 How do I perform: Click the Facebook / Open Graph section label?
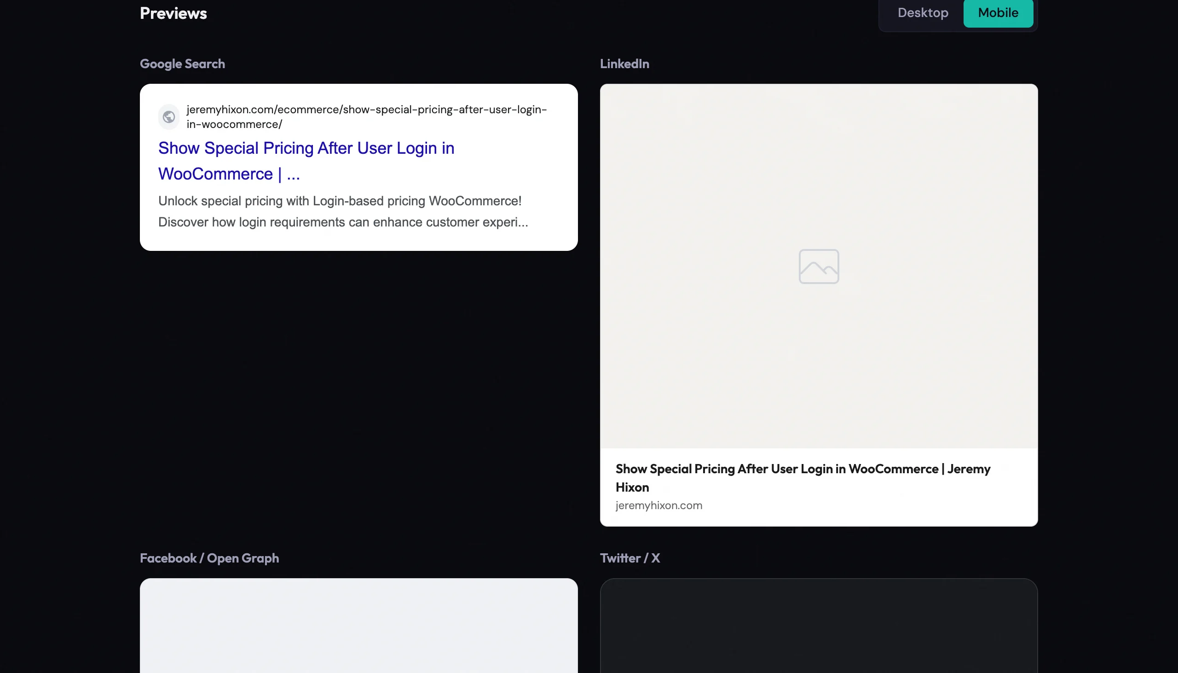tap(209, 558)
